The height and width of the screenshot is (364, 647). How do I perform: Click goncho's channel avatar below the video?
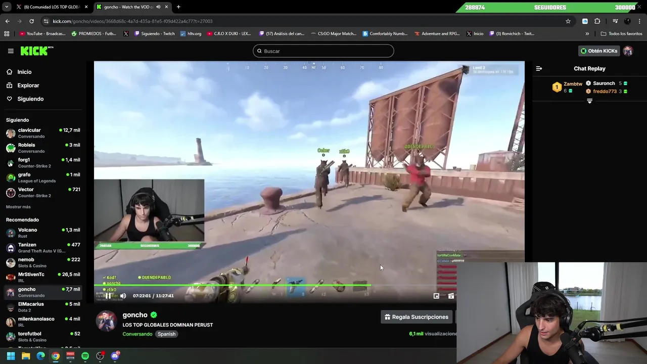point(107,321)
